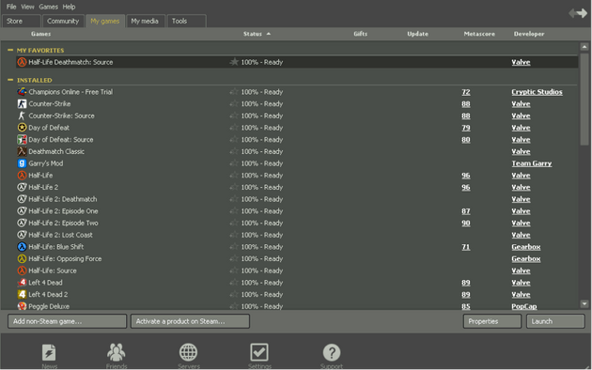The height and width of the screenshot is (370, 592).
Task: Open the Help menu
Action: coord(69,7)
